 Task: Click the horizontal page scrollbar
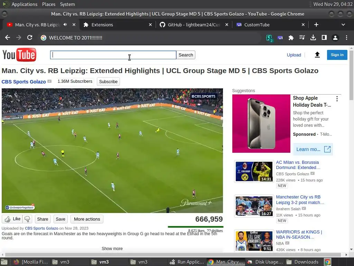pyautogui.click(x=173, y=255)
